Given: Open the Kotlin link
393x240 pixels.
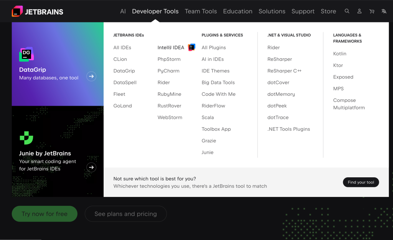Looking at the screenshot, I should click(x=340, y=53).
